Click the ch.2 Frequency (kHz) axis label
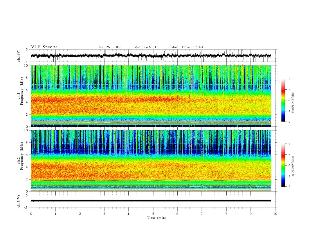This screenshot has height=240, width=310. pos(20,156)
